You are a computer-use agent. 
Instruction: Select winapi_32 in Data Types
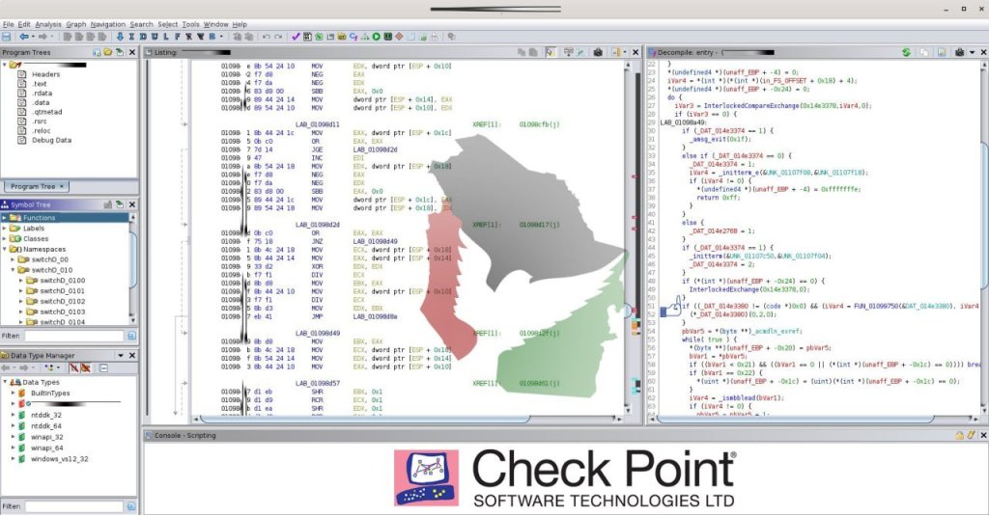point(45,436)
